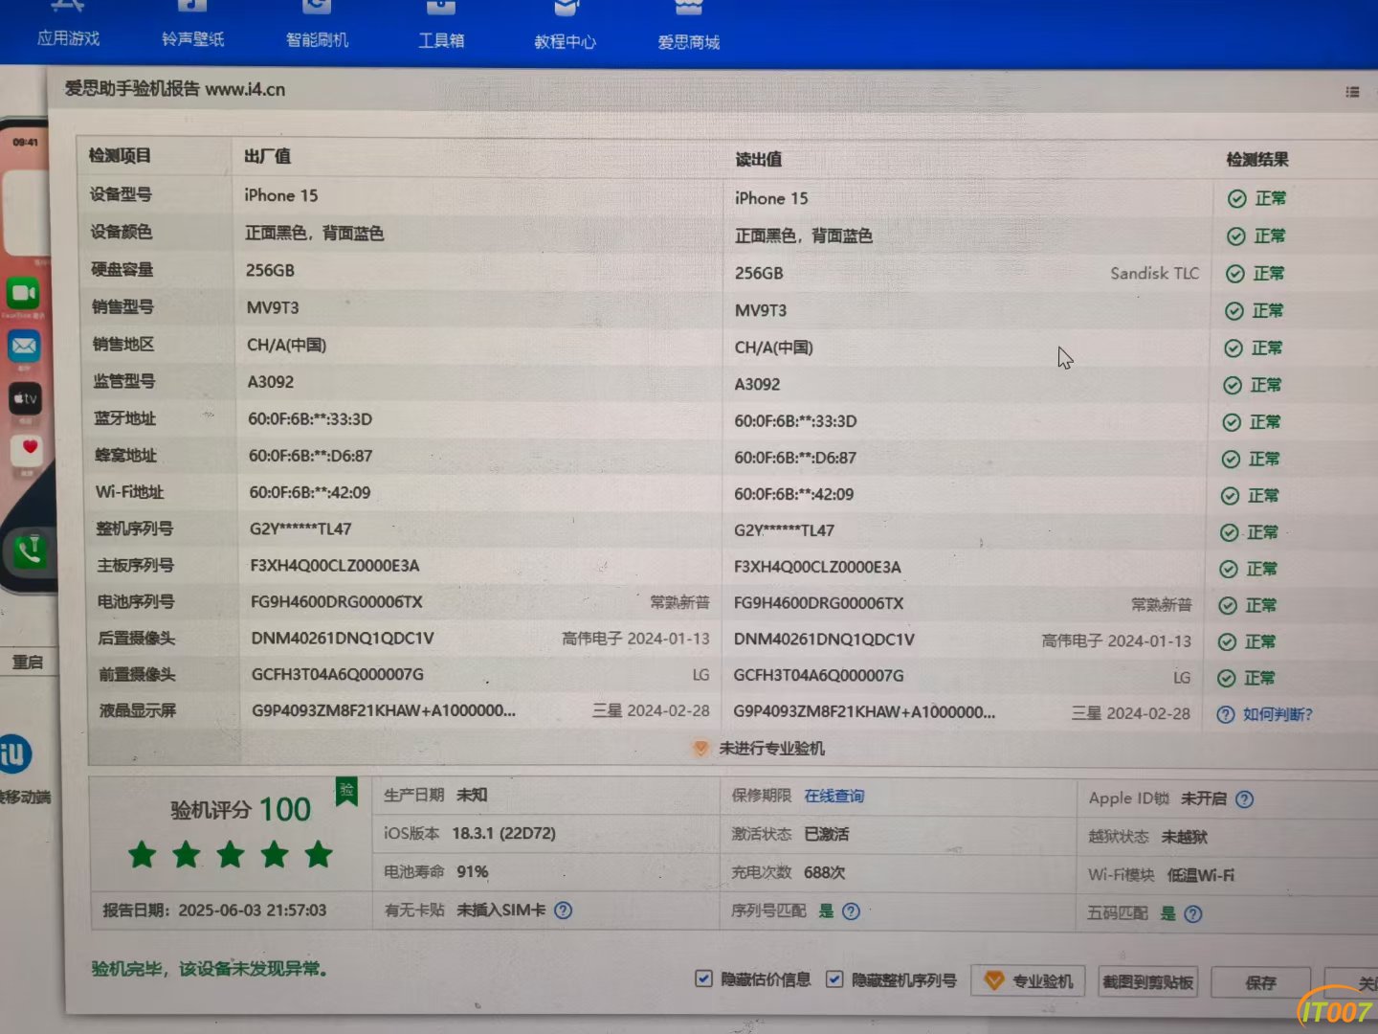The height and width of the screenshot is (1034, 1378).
Task: Click FaceTime icon on phone preview
Action: (x=23, y=293)
